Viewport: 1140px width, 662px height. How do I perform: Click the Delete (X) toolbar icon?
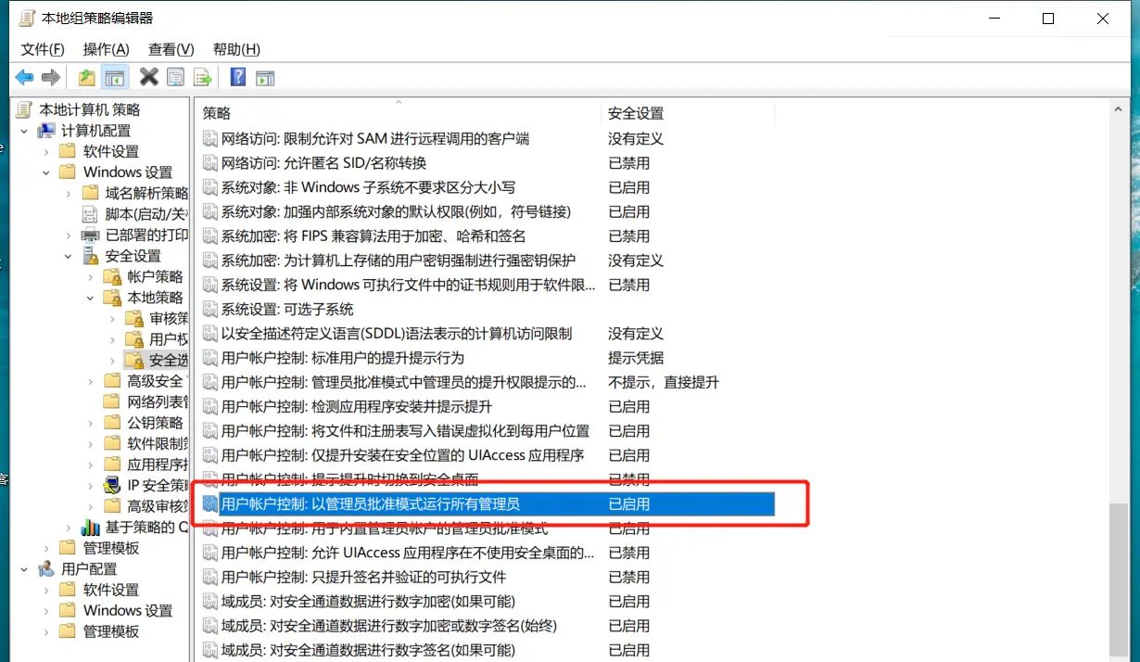[x=148, y=77]
